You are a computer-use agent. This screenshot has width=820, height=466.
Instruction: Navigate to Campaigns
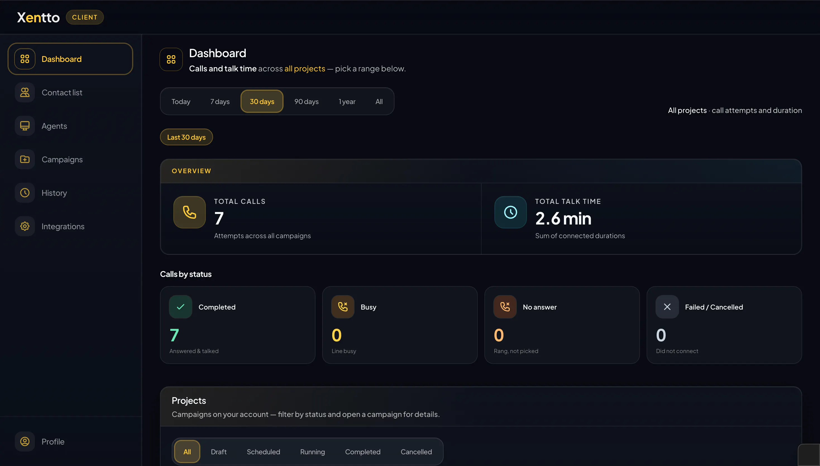pyautogui.click(x=70, y=160)
